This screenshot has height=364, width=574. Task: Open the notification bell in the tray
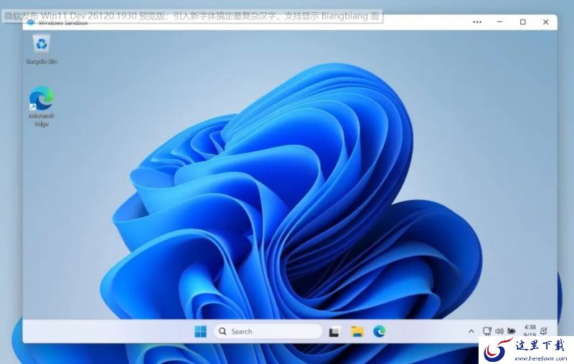pos(544,331)
